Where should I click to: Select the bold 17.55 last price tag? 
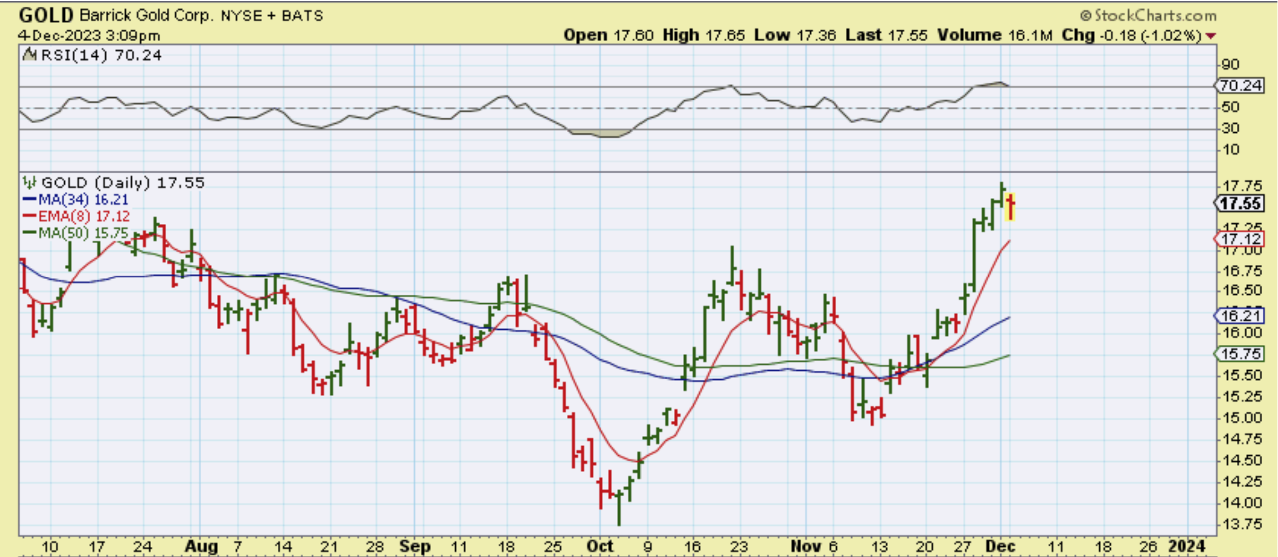1240,204
